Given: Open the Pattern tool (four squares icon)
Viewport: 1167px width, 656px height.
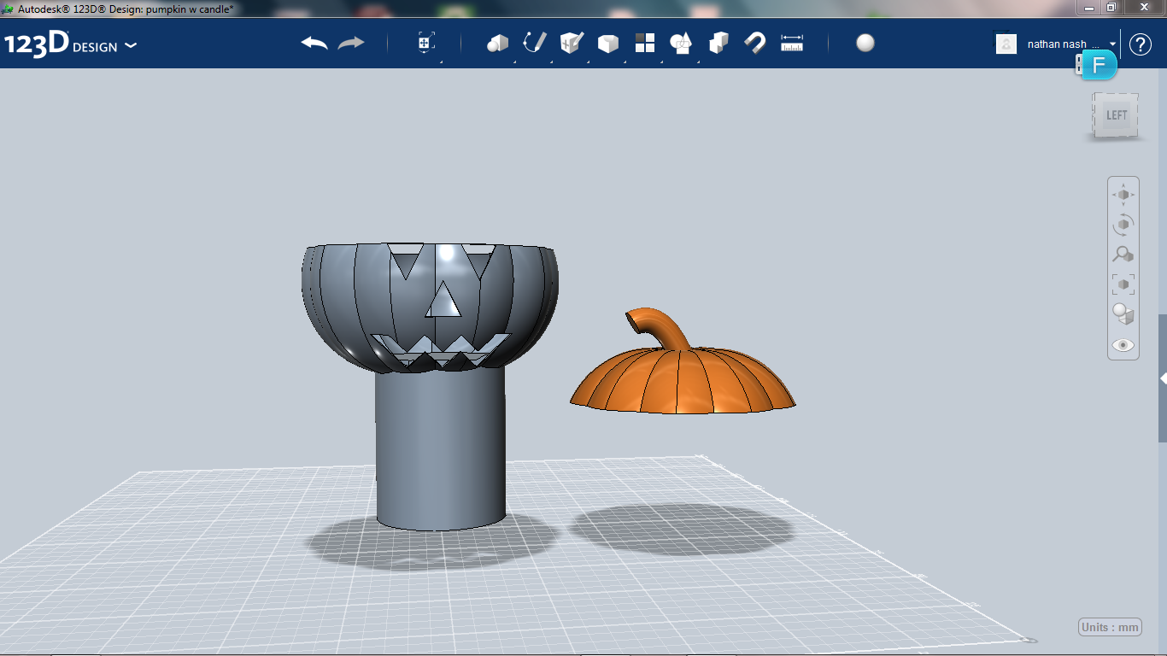Looking at the screenshot, I should (645, 44).
